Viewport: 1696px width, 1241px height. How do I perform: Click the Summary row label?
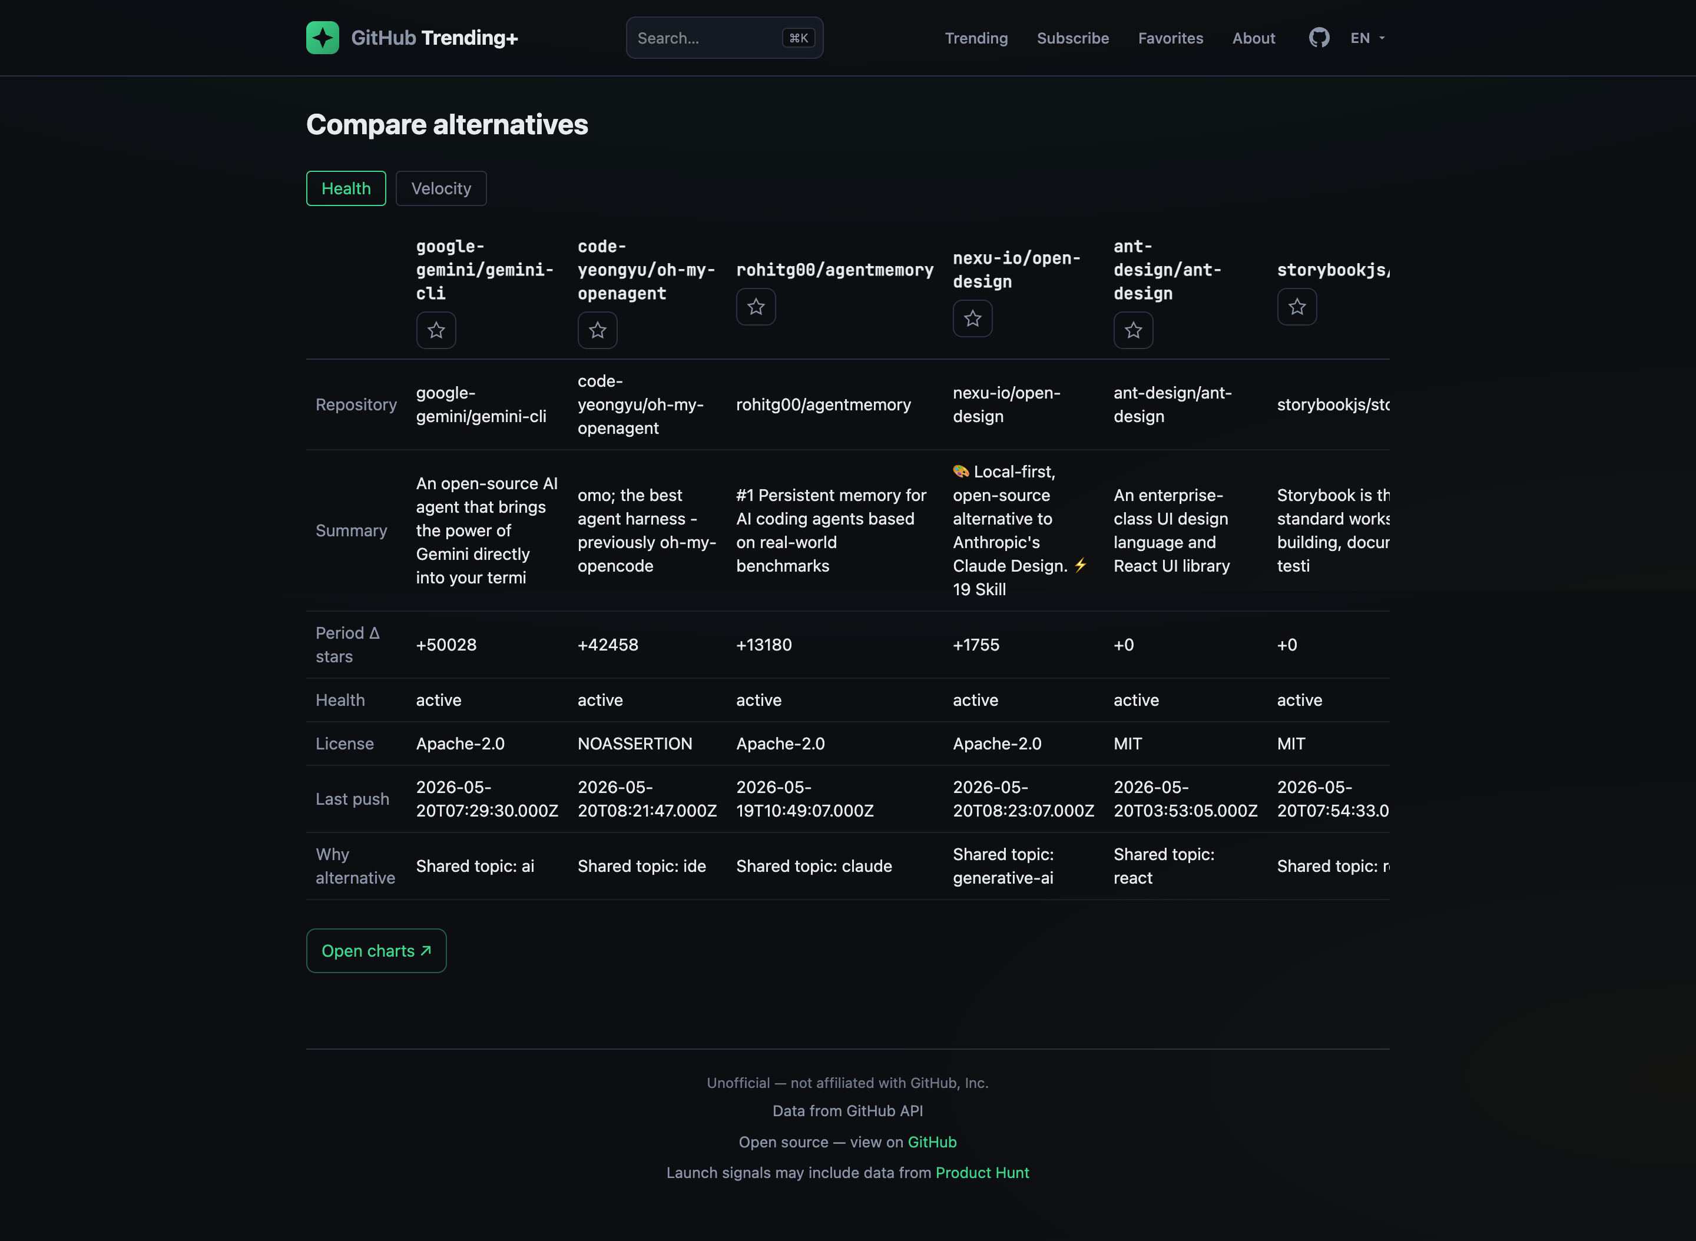[351, 530]
